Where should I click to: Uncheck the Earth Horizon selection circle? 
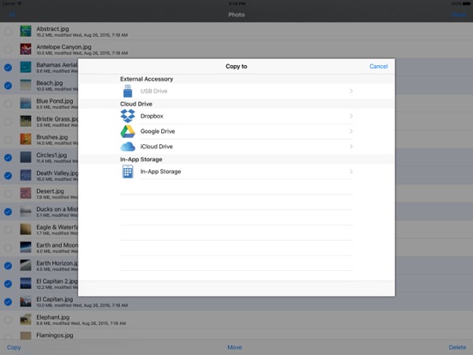[x=9, y=266]
